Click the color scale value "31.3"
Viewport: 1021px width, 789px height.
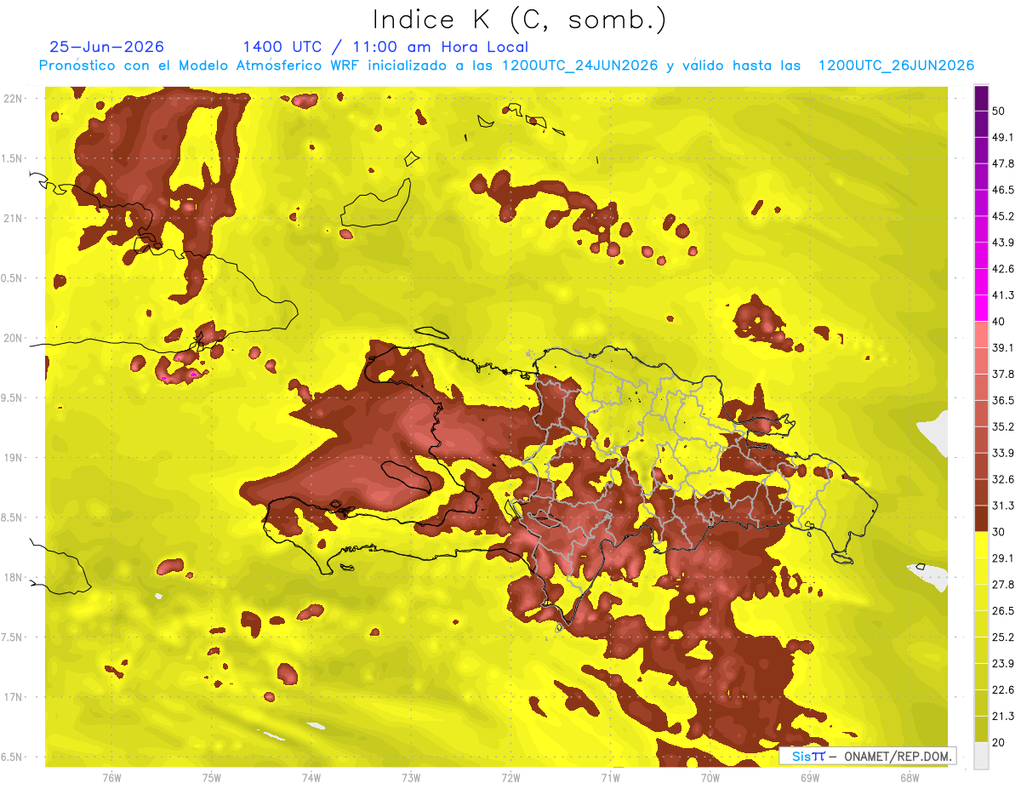click(1003, 506)
